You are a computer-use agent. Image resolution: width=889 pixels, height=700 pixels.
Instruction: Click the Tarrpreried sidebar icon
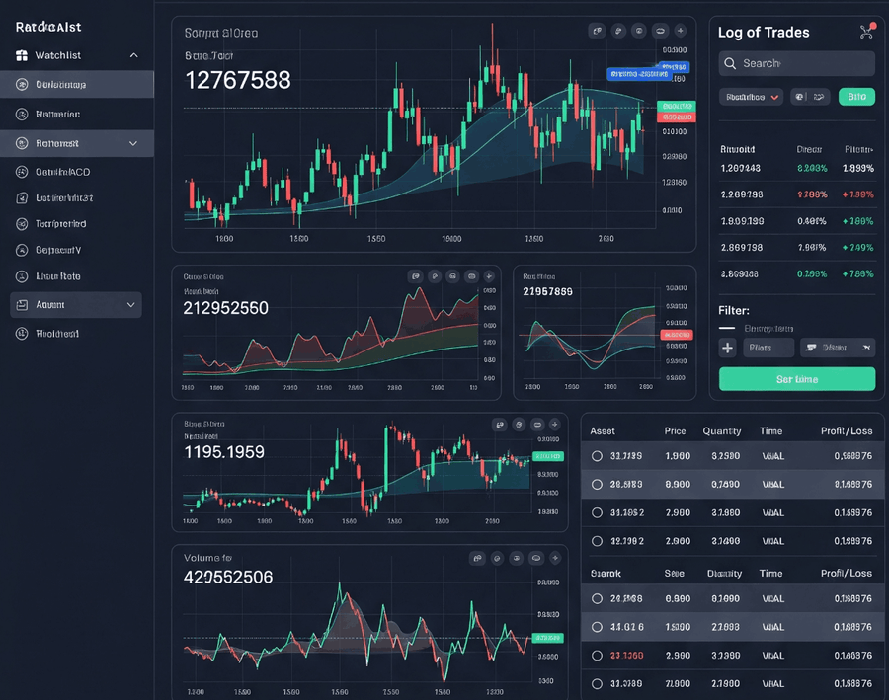click(x=22, y=224)
